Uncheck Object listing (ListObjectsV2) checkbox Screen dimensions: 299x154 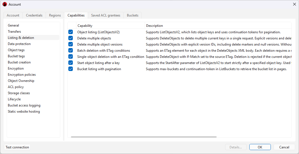pyautogui.click(x=71, y=32)
